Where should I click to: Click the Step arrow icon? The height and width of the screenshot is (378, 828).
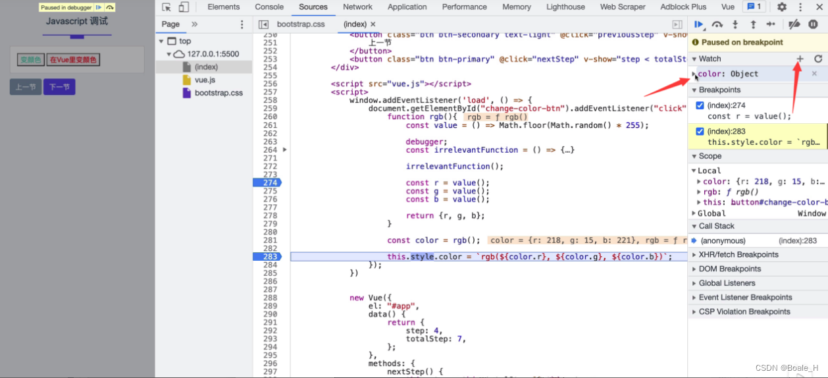771,24
